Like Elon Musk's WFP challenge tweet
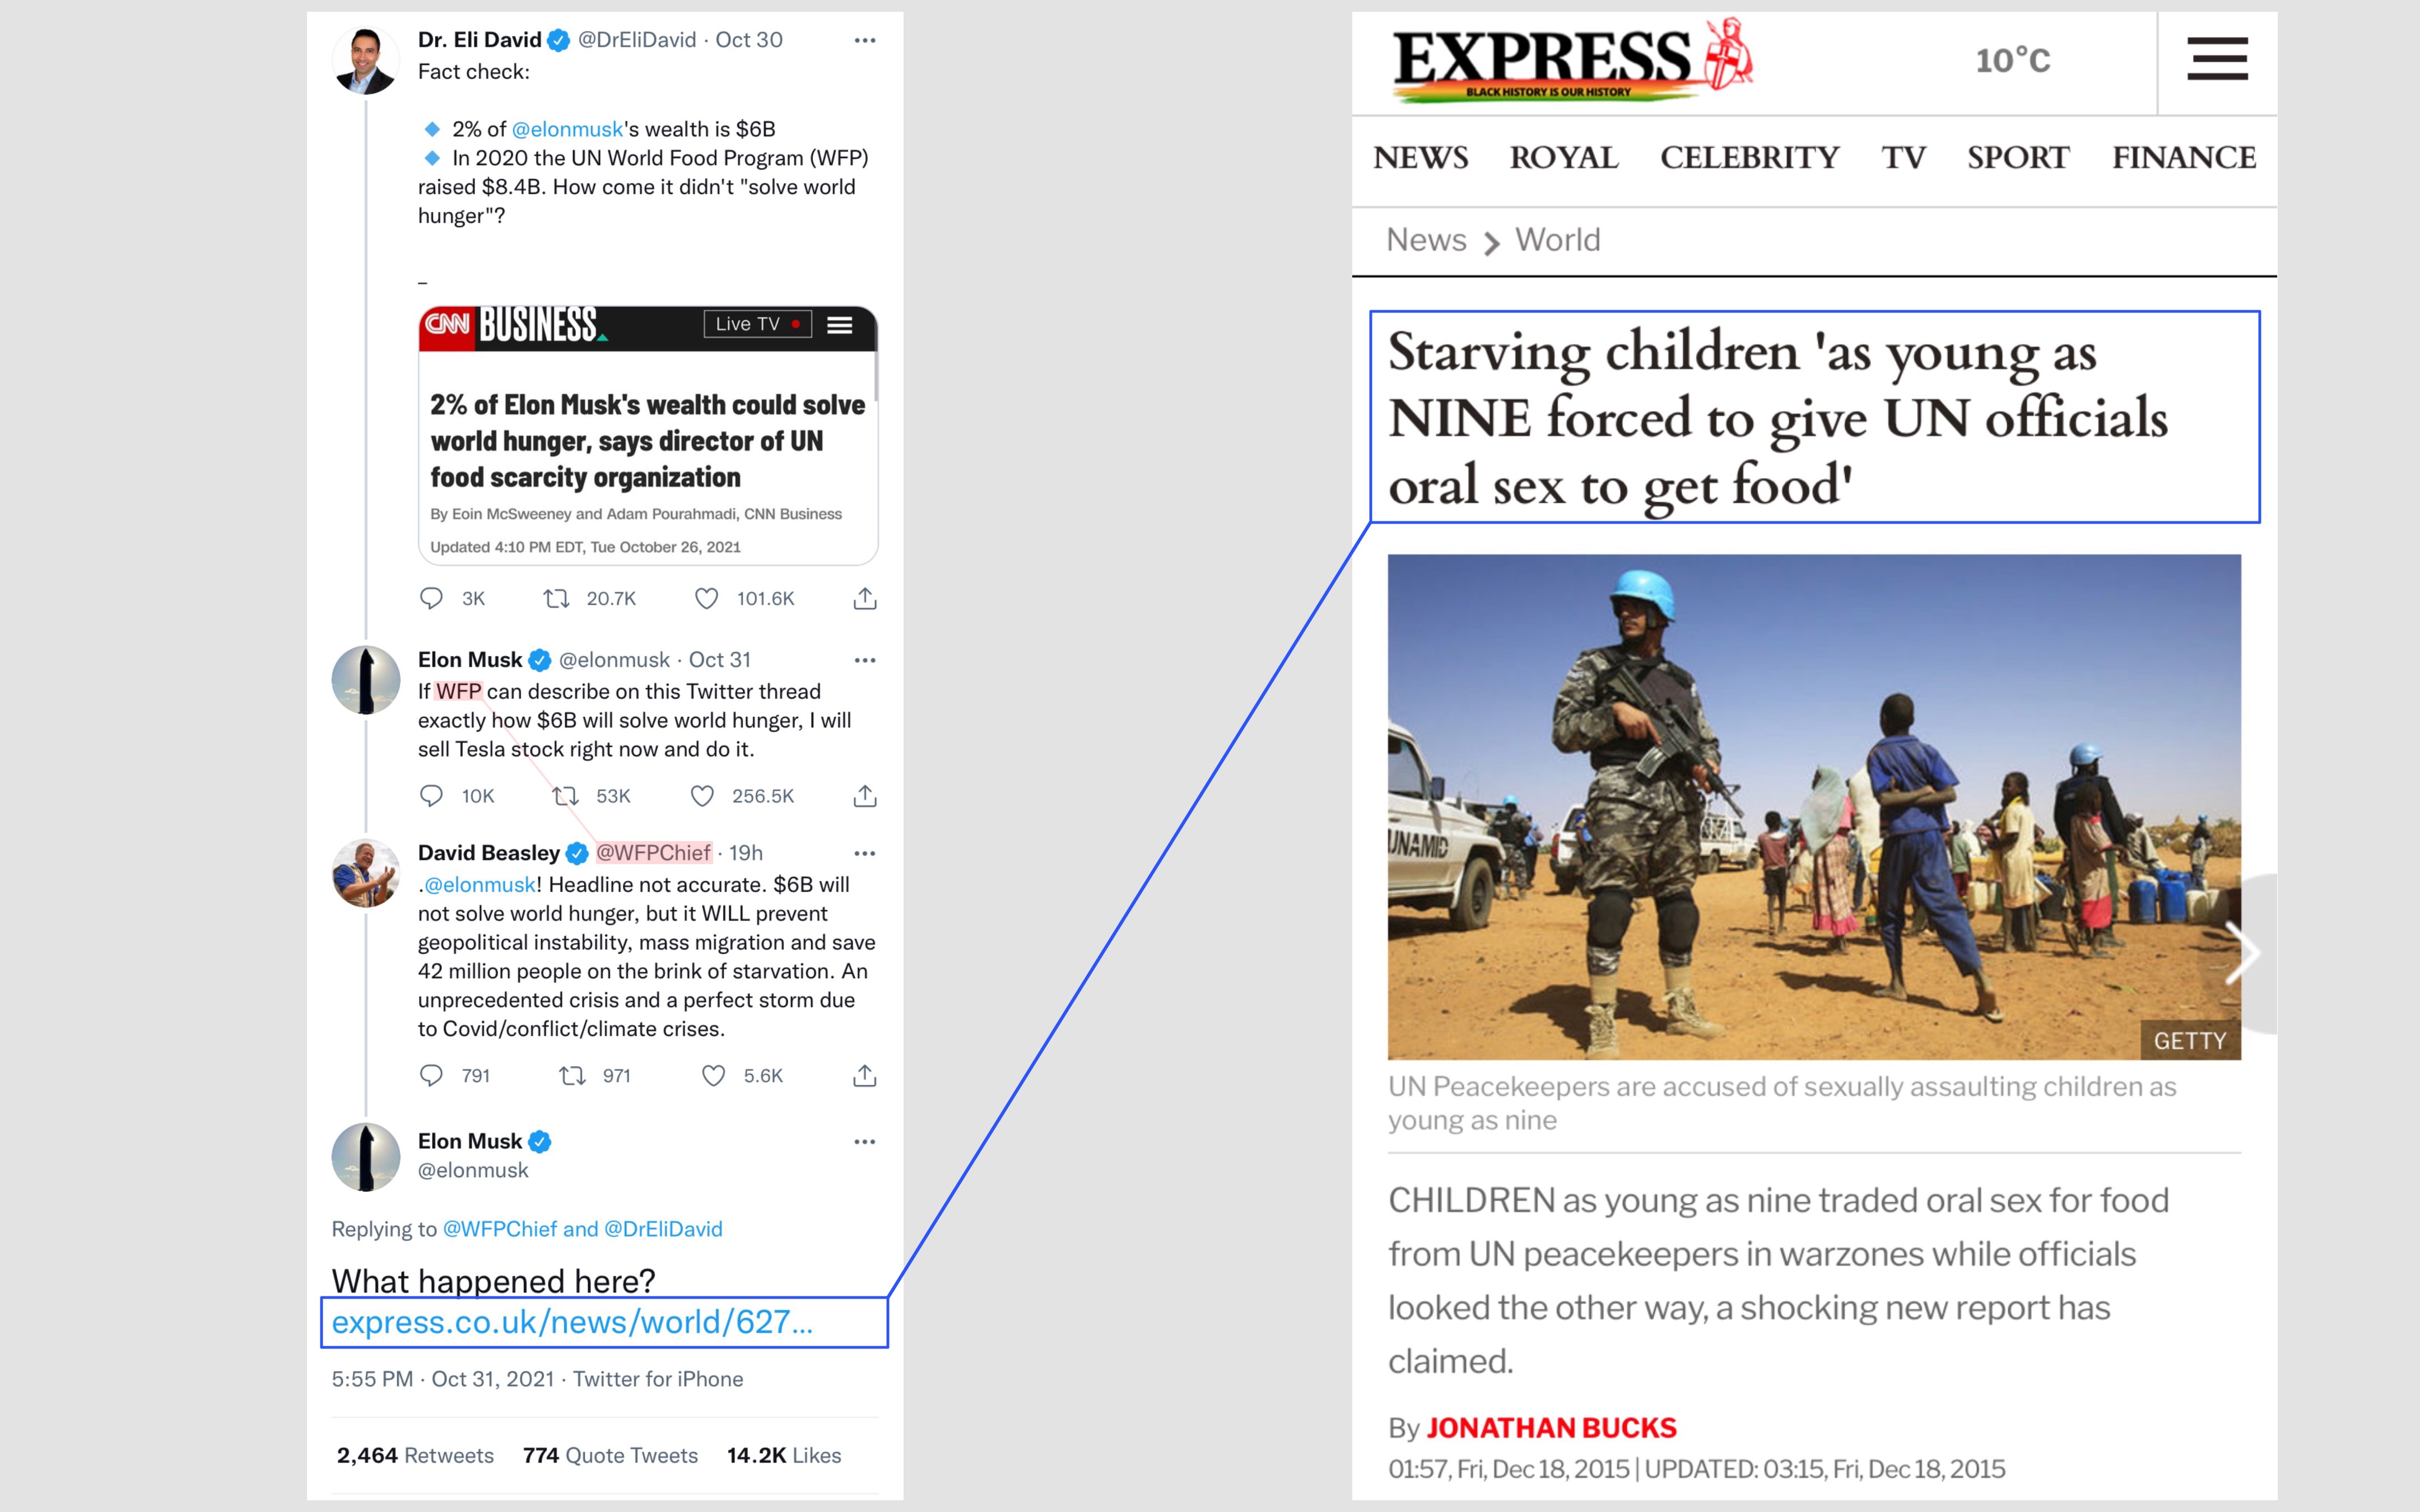This screenshot has height=1512, width=2420. (702, 796)
